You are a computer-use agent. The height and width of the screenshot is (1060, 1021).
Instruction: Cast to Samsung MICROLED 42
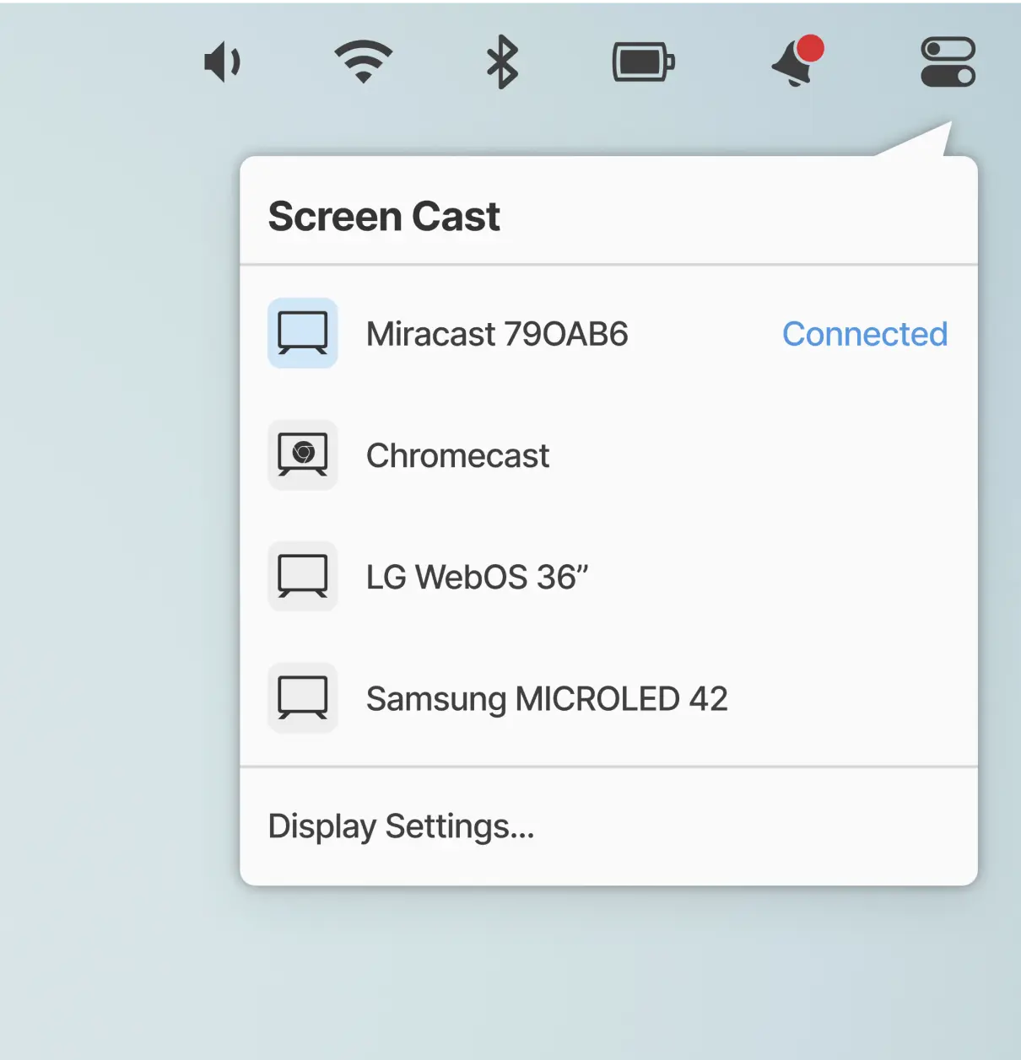coord(547,698)
